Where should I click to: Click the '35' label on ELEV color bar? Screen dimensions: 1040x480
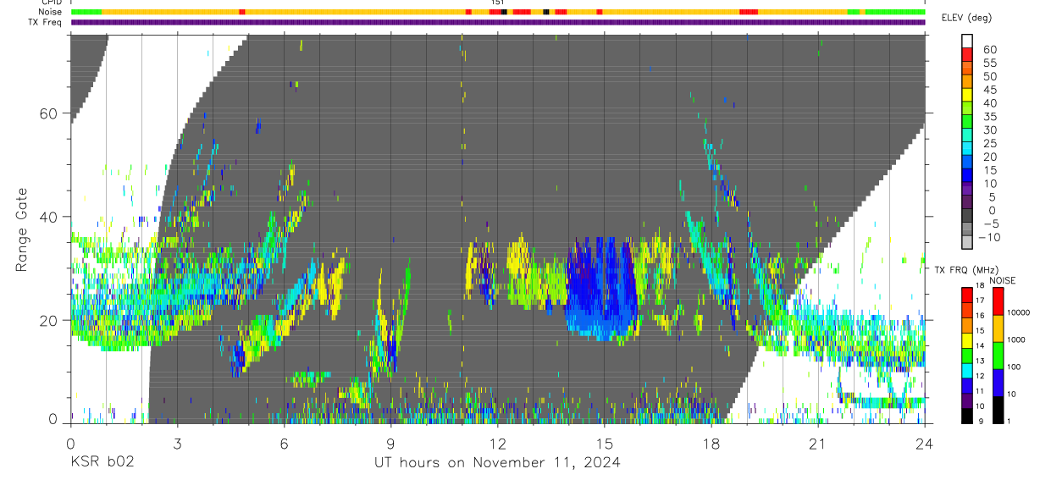[989, 117]
